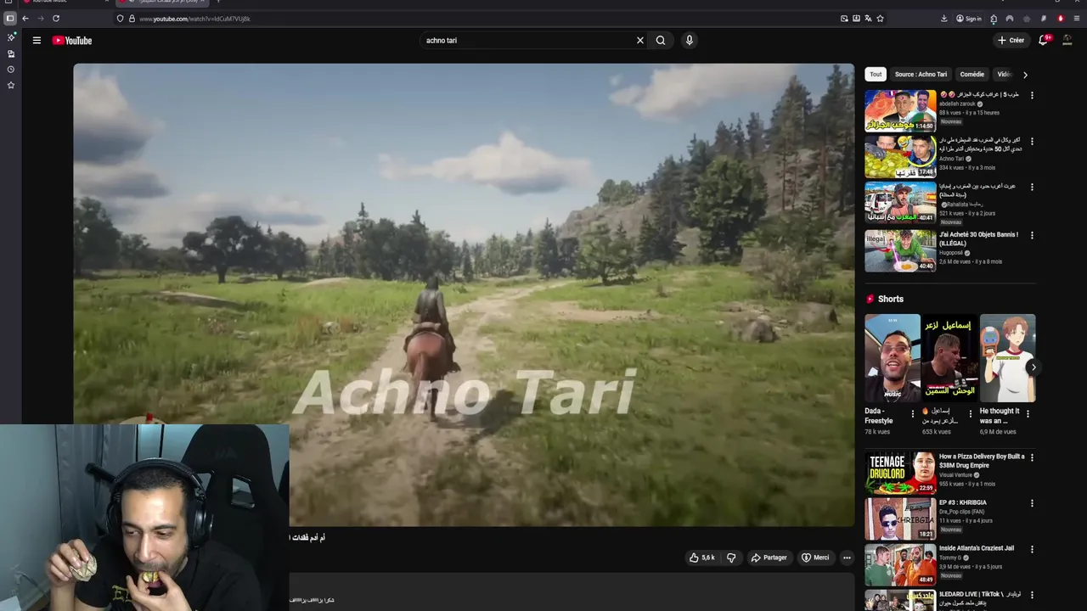Image resolution: width=1087 pixels, height=611 pixels.
Task: Like the video, 5,6 k
Action: tap(702, 558)
